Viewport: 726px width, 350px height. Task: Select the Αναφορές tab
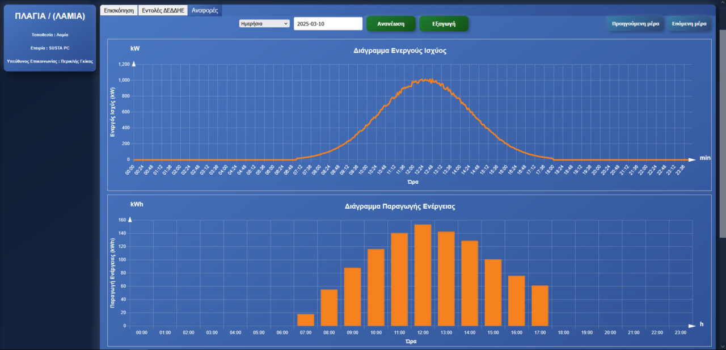point(205,10)
